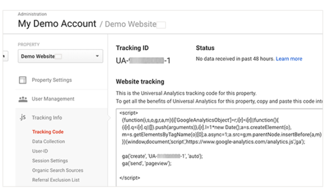
Task: Select Tracking Code submenu item
Action: [48, 132]
